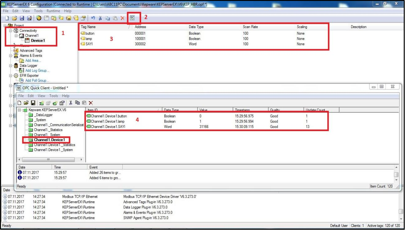Click New Tag icon in KEPServerEX toolbar
Screen dimensions: 405x230
coord(68,18)
